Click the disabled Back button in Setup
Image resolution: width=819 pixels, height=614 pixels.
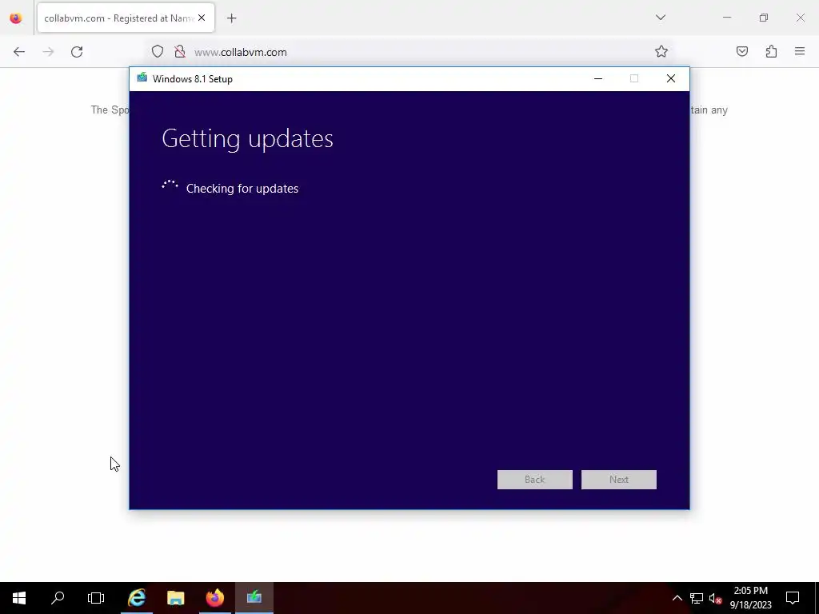coord(535,480)
